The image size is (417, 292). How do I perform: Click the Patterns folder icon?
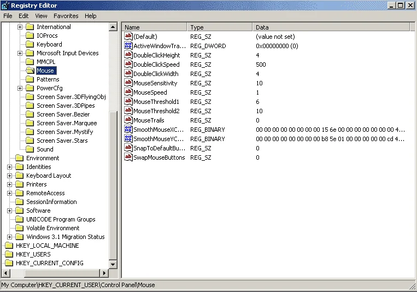(30, 79)
